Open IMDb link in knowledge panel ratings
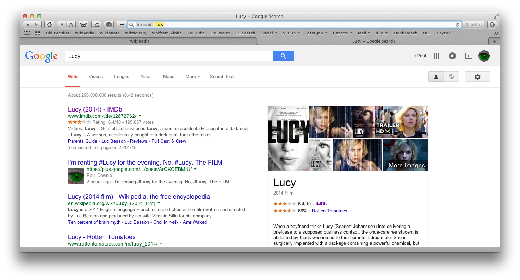520x280 pixels. 321,204
